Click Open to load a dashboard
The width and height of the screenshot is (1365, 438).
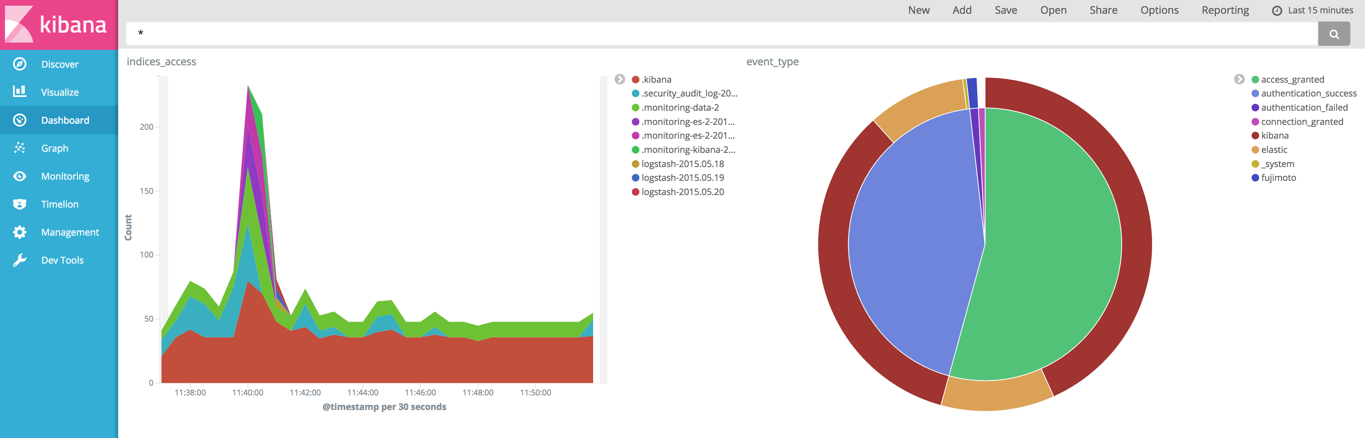coord(1053,10)
